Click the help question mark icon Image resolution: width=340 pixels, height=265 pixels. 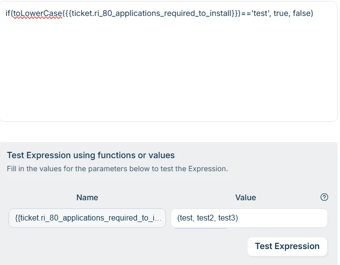(325, 197)
